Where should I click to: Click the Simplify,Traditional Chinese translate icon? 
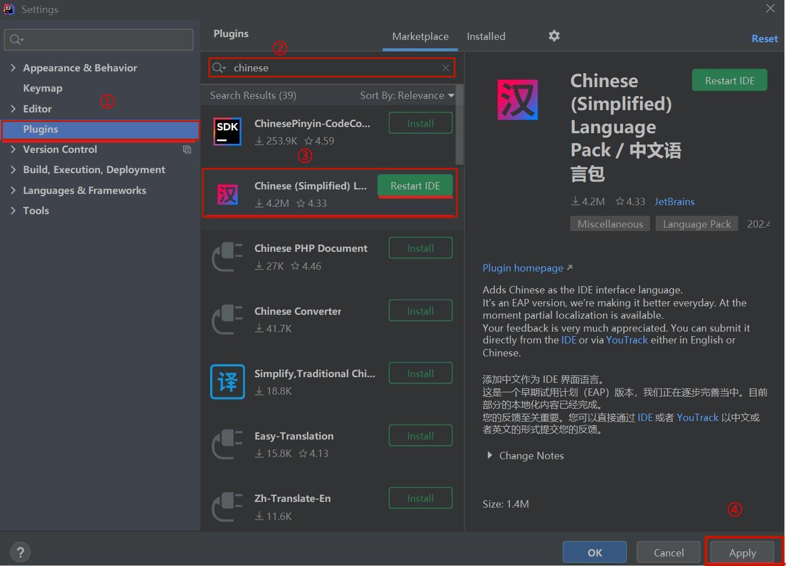(228, 382)
